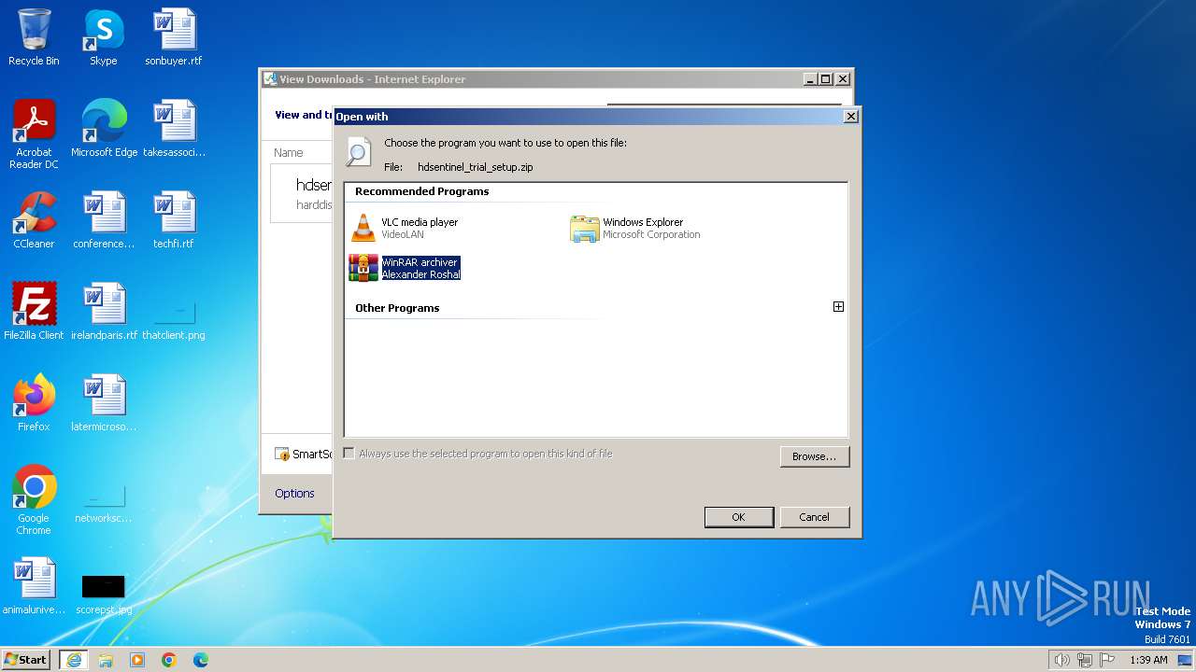The image size is (1196, 672).
Task: Select conference... document on desktop
Action: [x=104, y=220]
